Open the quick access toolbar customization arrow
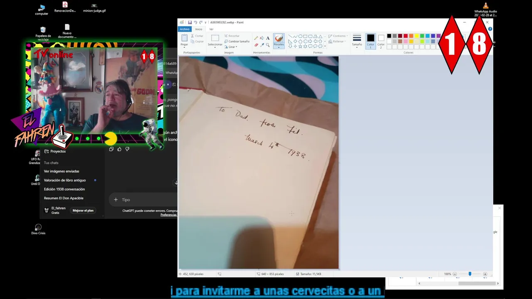 click(x=205, y=22)
